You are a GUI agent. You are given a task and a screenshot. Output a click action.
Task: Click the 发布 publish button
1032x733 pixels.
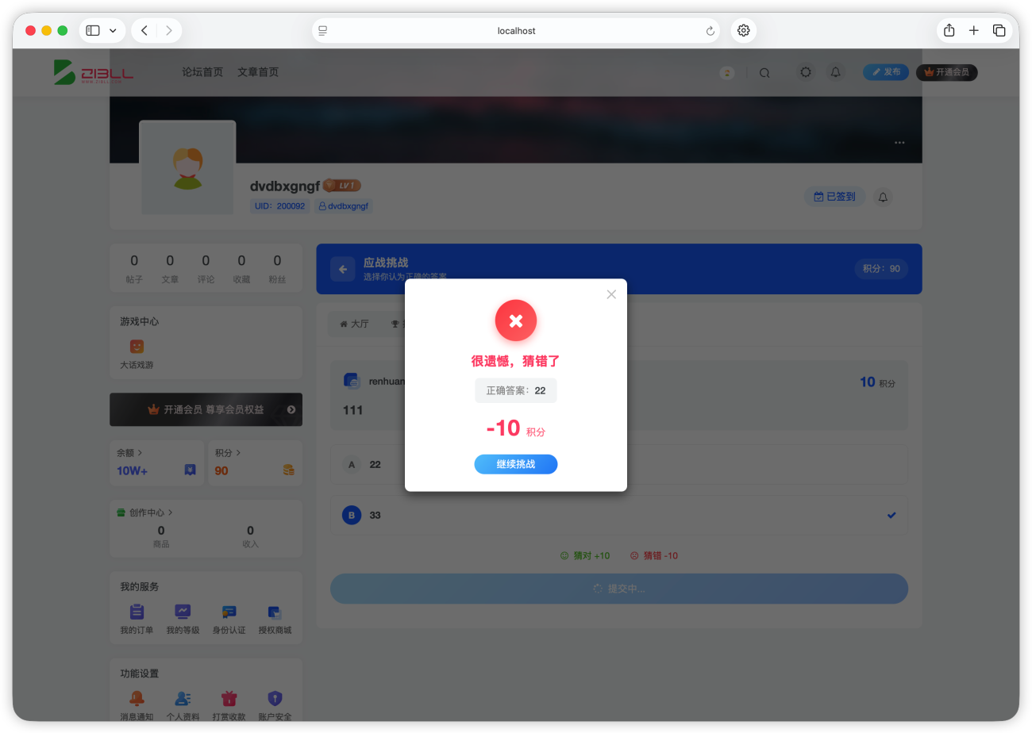[x=886, y=72]
